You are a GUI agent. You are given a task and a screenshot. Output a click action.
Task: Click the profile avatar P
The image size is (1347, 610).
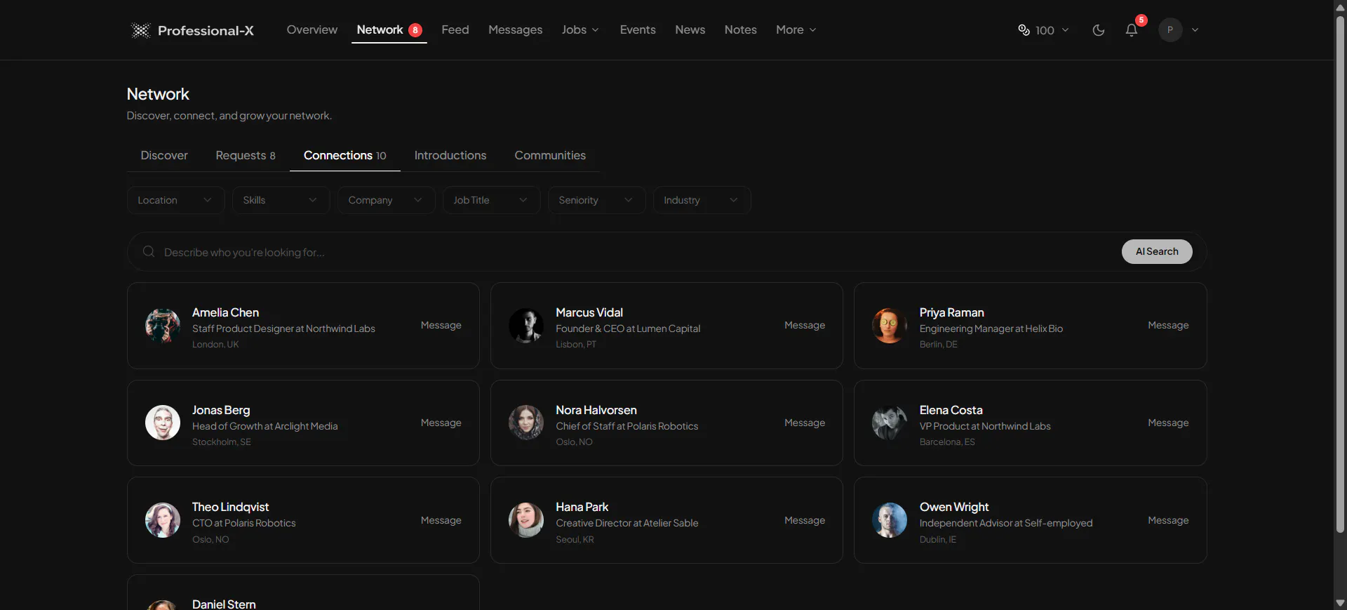pos(1170,30)
